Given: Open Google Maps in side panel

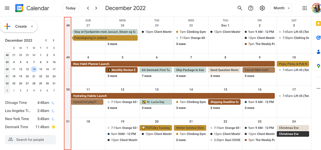Looking at the screenshot, I should (318, 66).
